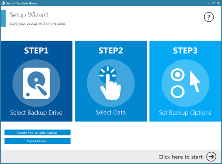Choose the Select Backup Drive label
The image size is (222, 164).
point(36,113)
